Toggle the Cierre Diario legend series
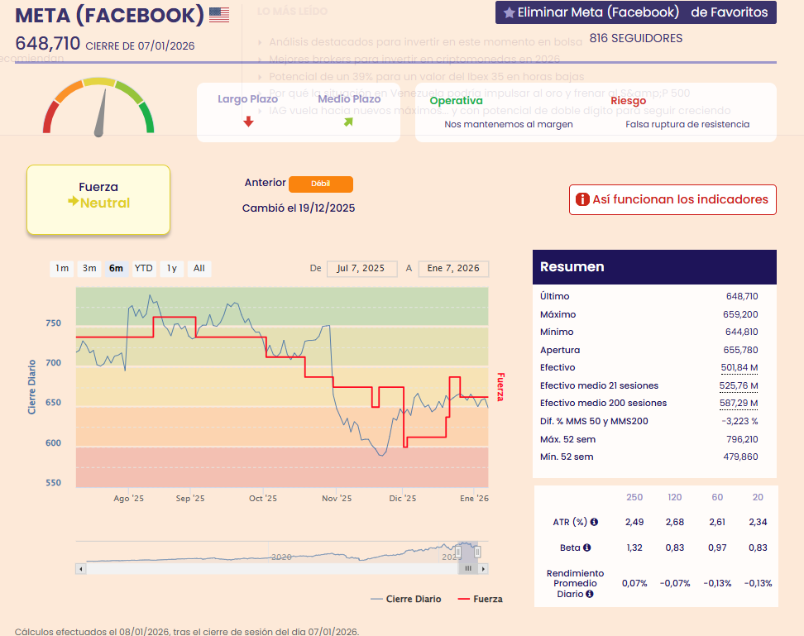 405,599
